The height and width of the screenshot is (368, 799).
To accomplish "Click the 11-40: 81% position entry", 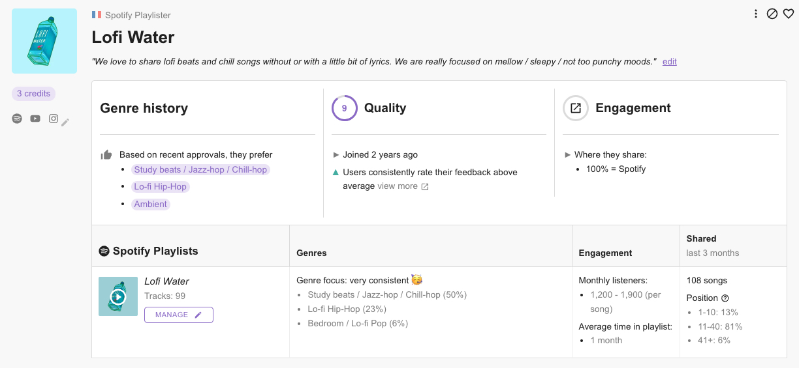I will (720, 326).
